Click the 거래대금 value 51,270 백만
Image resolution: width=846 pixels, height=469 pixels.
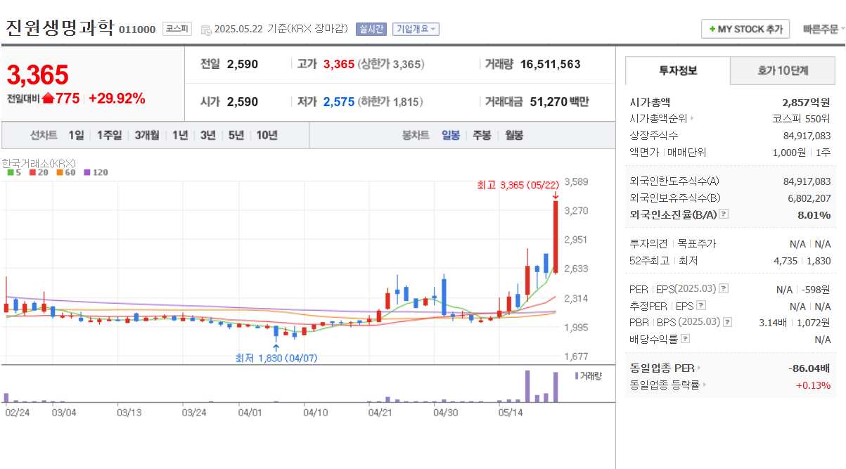point(560,102)
